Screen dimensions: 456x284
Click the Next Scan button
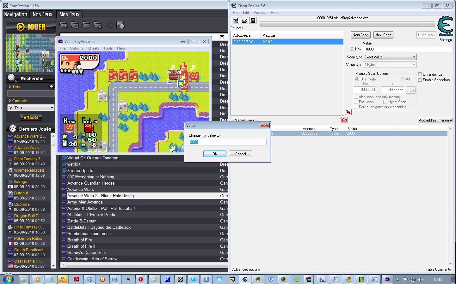tap(383, 35)
